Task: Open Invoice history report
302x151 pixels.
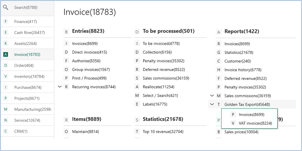Action: (x=243, y=70)
